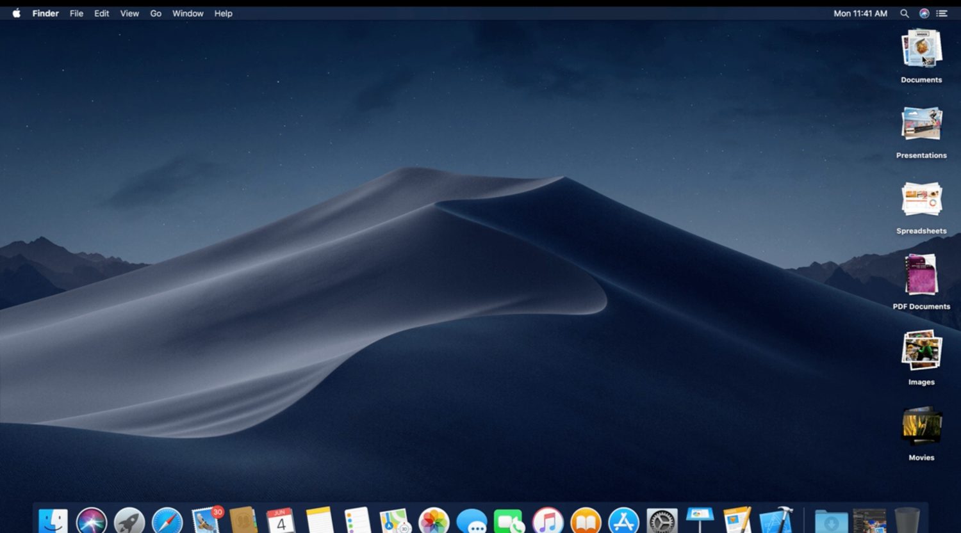Open Finder from the Dock

tap(53, 520)
